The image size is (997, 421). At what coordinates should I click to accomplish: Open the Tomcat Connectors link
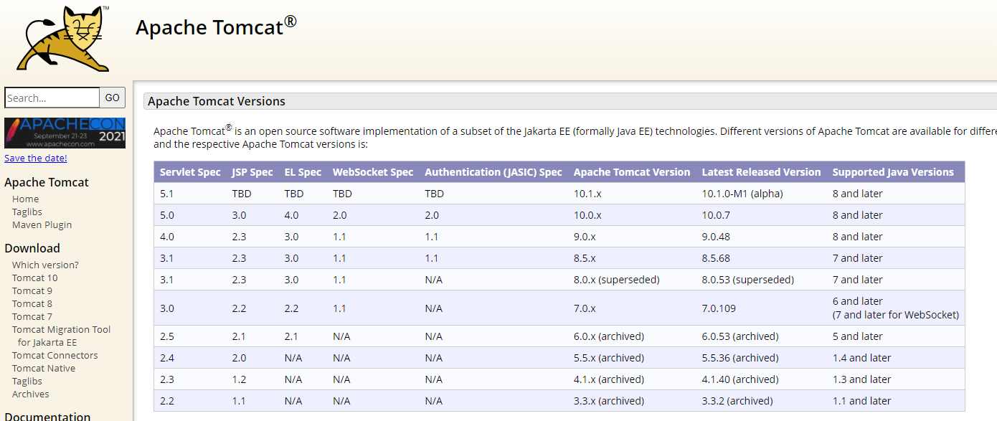click(x=55, y=355)
